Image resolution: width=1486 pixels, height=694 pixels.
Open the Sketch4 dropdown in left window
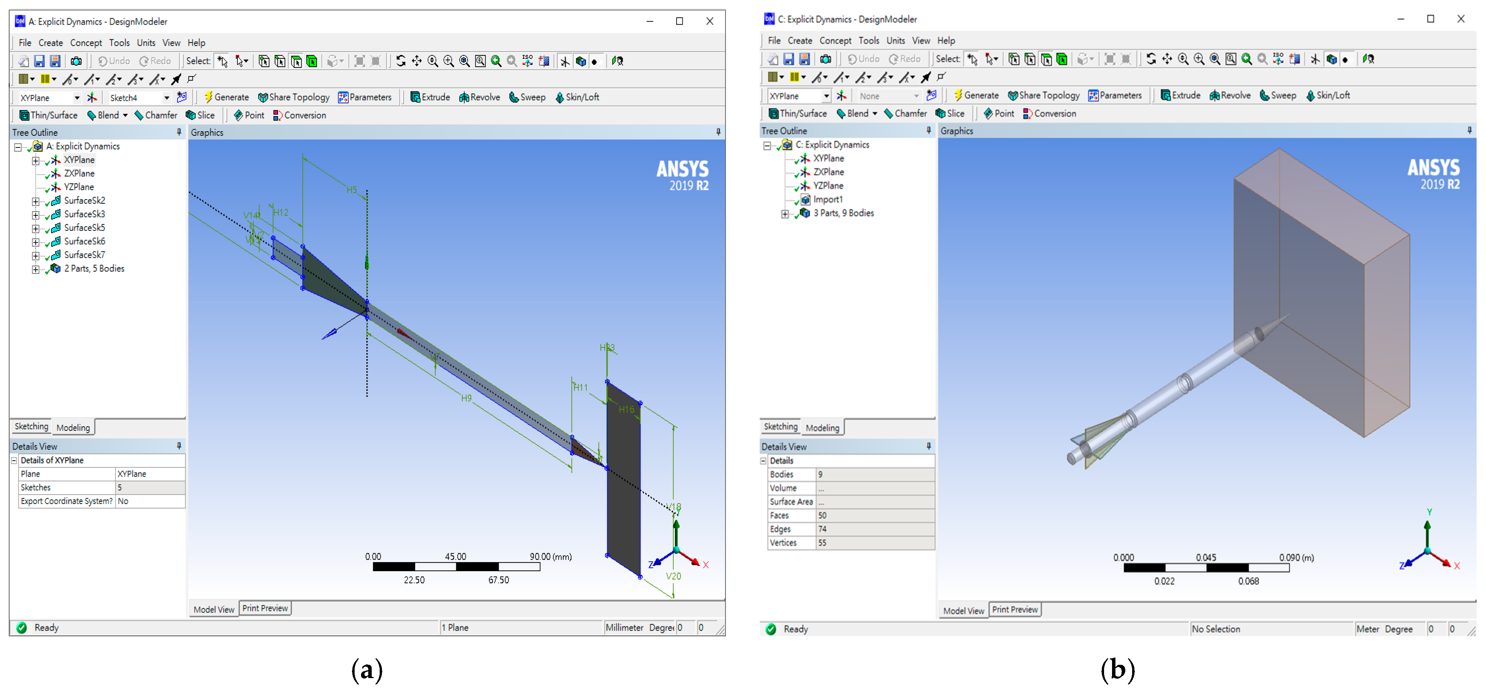[167, 97]
